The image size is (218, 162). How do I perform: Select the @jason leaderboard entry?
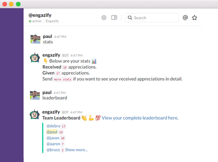click(x=53, y=138)
